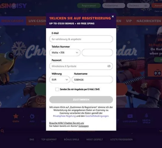Click the search magnifier icon
The image size is (162, 148).
[2, 131]
